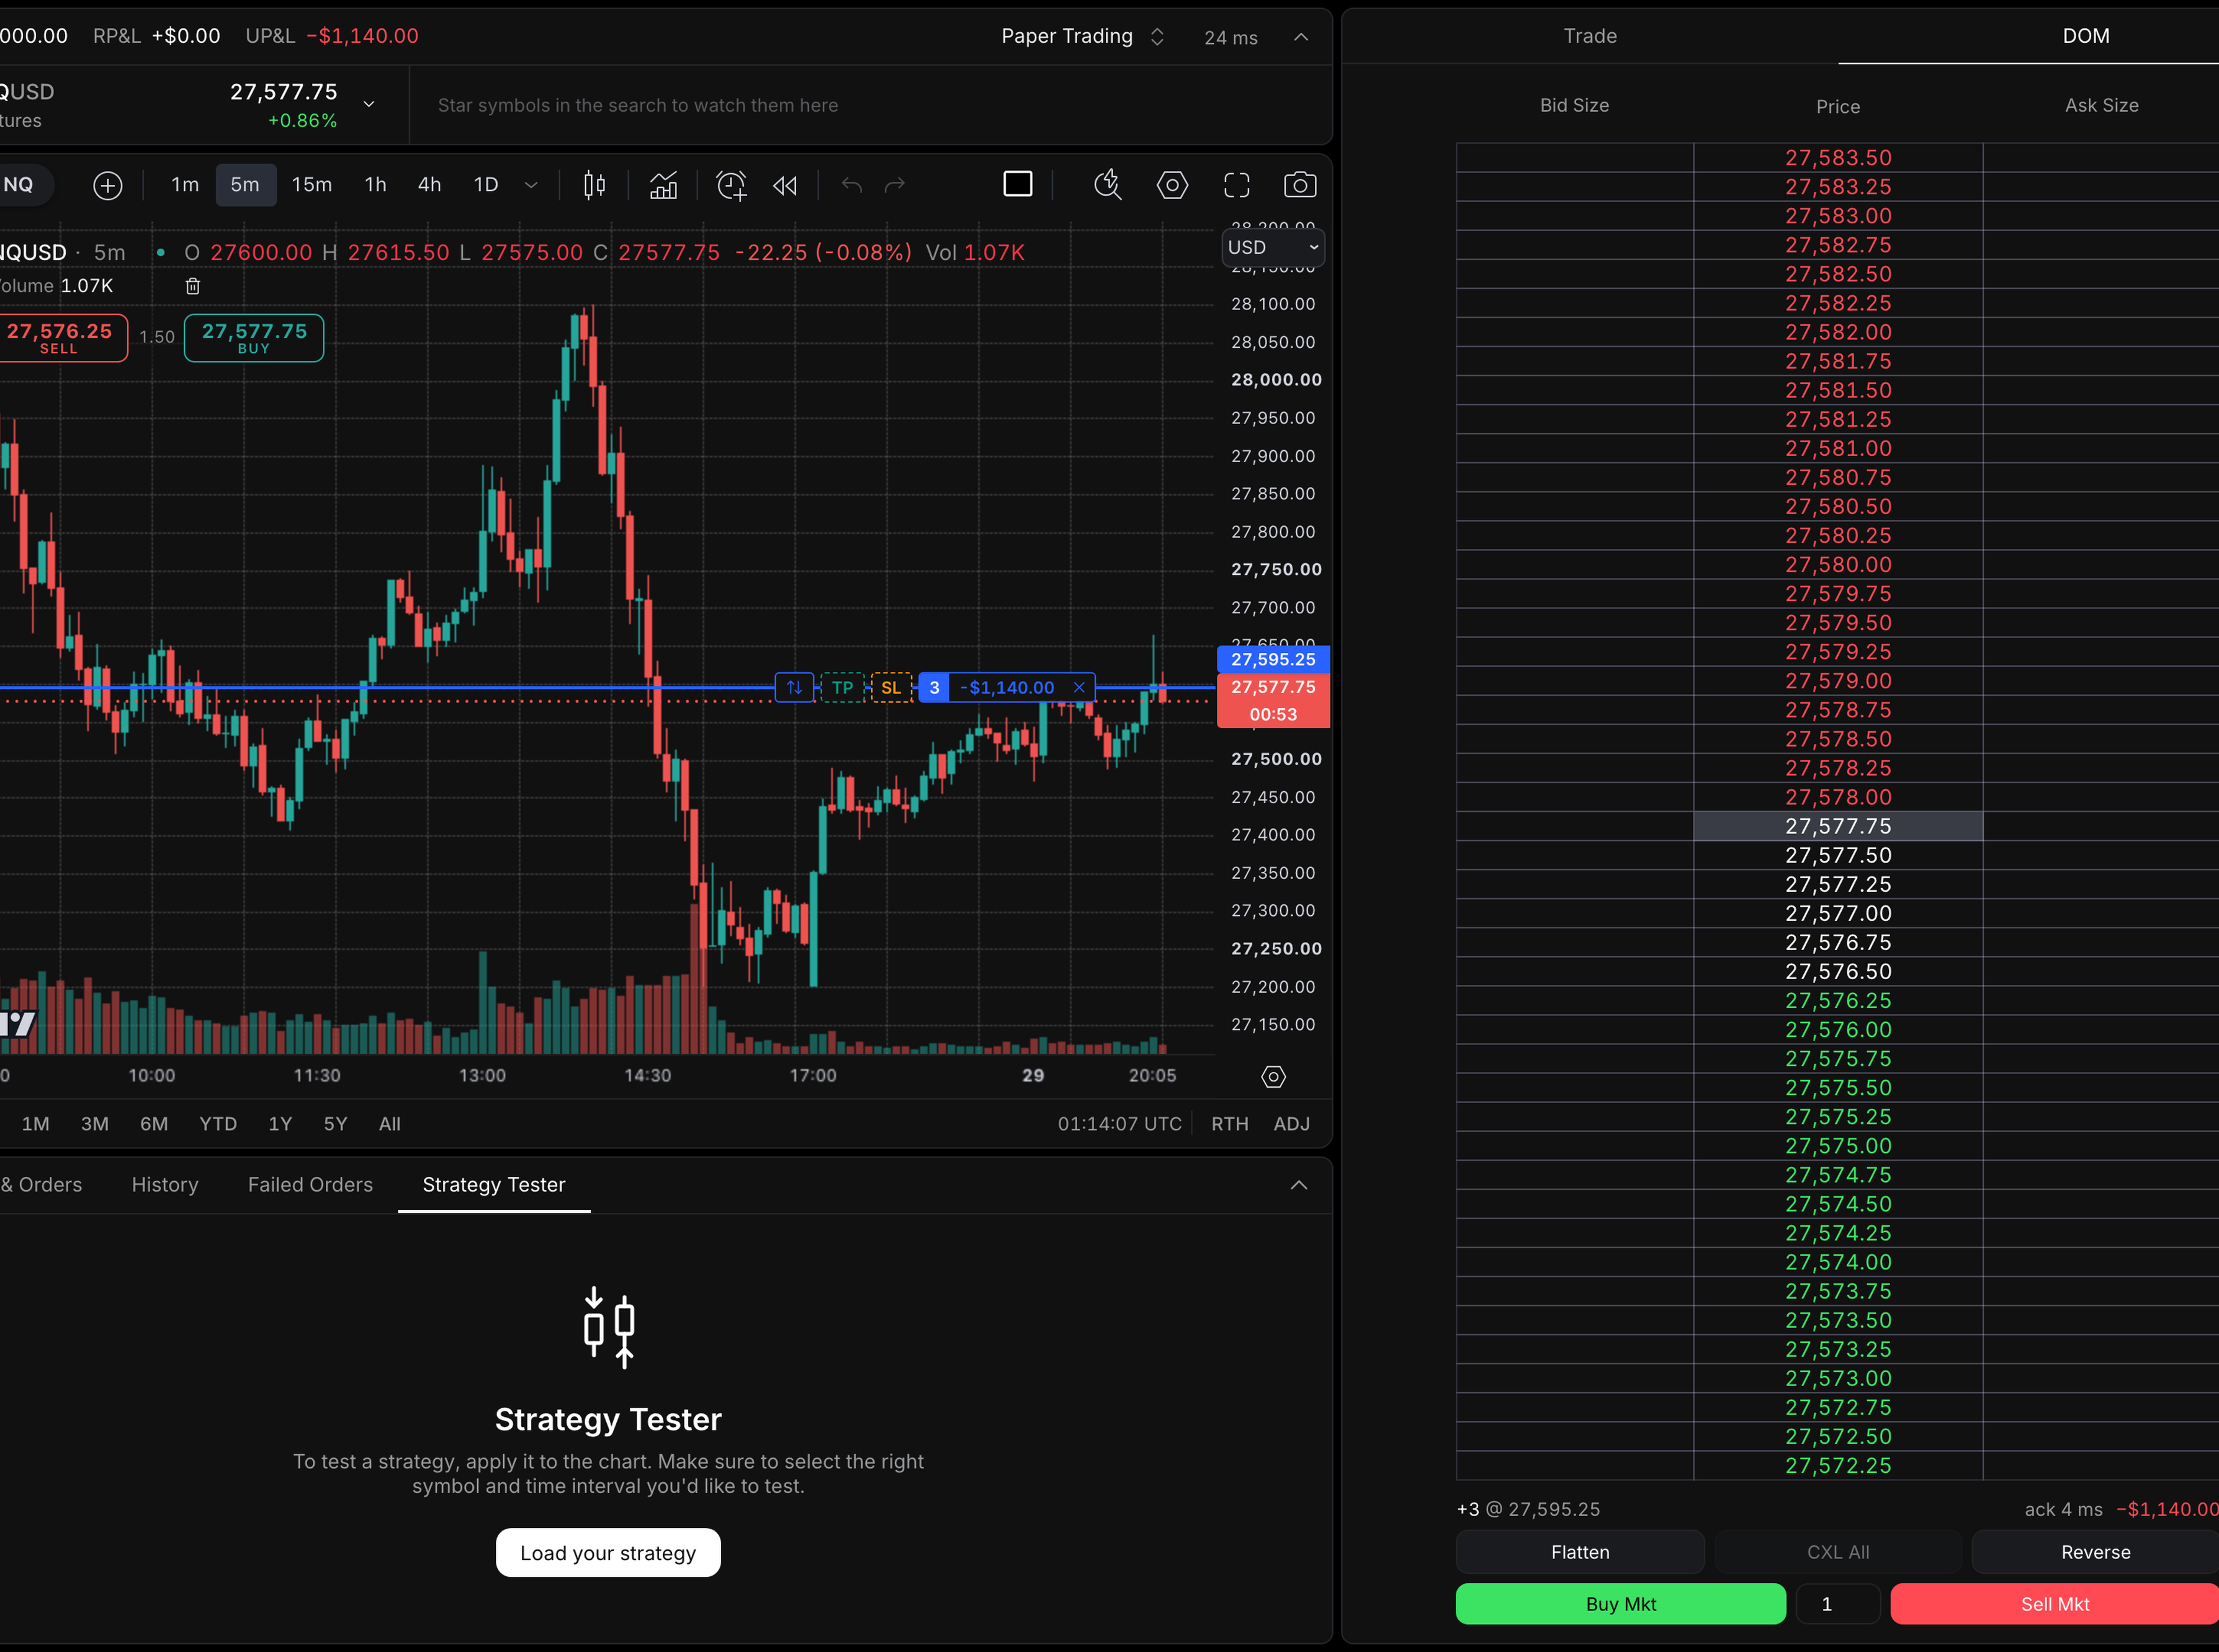Screen dimensions: 2219x1652
Task: Collapse the account bar chevron
Action: 1301,37
